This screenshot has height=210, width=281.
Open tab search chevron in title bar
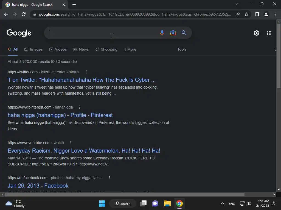tap(237, 4)
